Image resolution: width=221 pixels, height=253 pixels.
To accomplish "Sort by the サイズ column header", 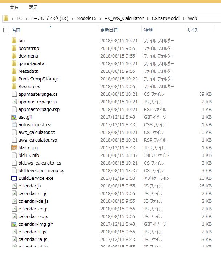I will (193, 30).
